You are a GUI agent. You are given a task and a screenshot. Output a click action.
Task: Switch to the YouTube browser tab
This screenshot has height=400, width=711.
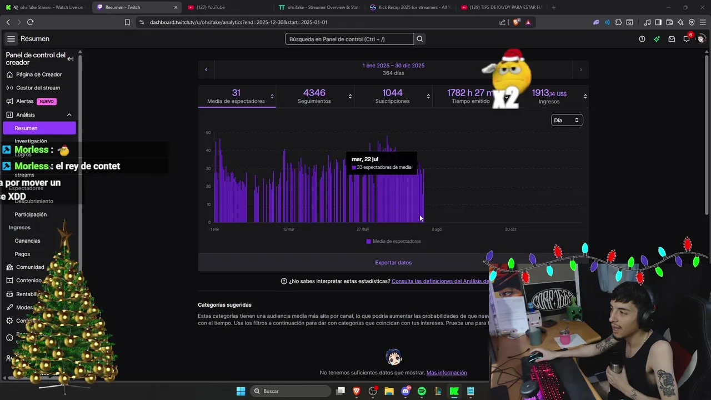[x=228, y=7]
